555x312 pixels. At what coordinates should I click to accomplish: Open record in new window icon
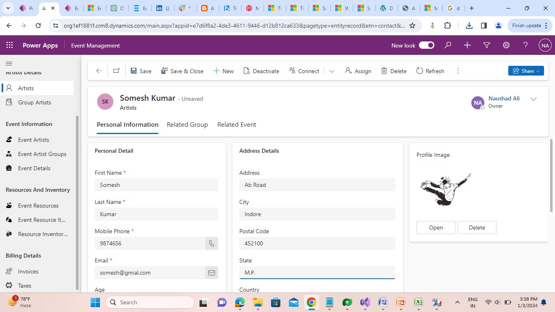click(x=117, y=71)
